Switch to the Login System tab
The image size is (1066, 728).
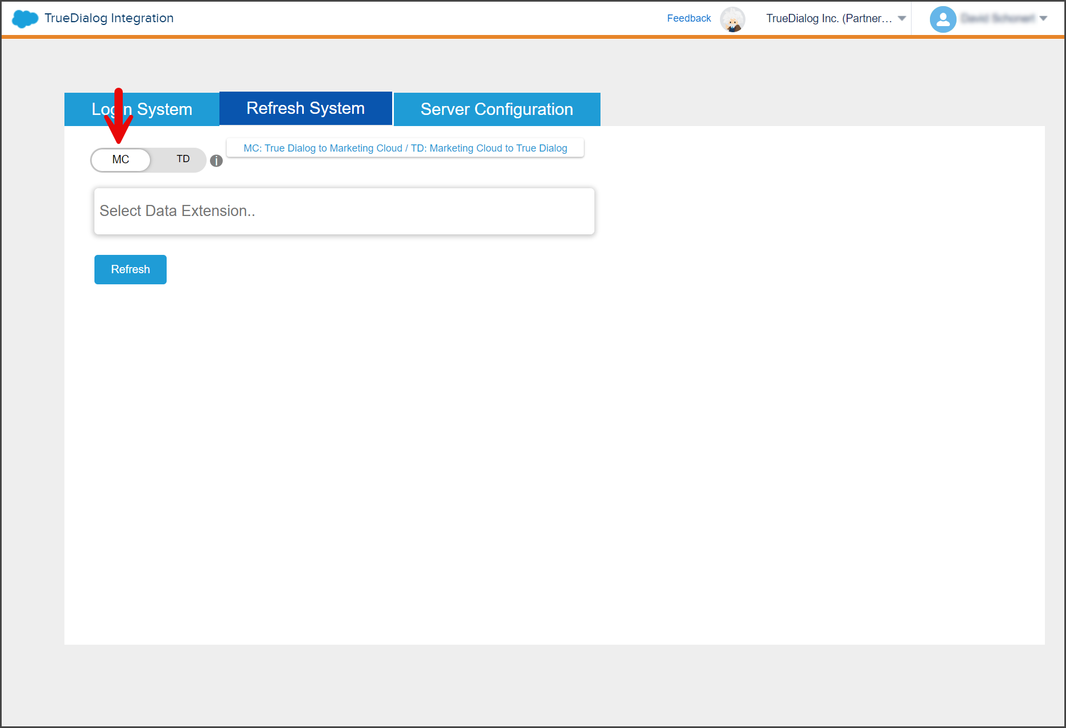tap(142, 109)
